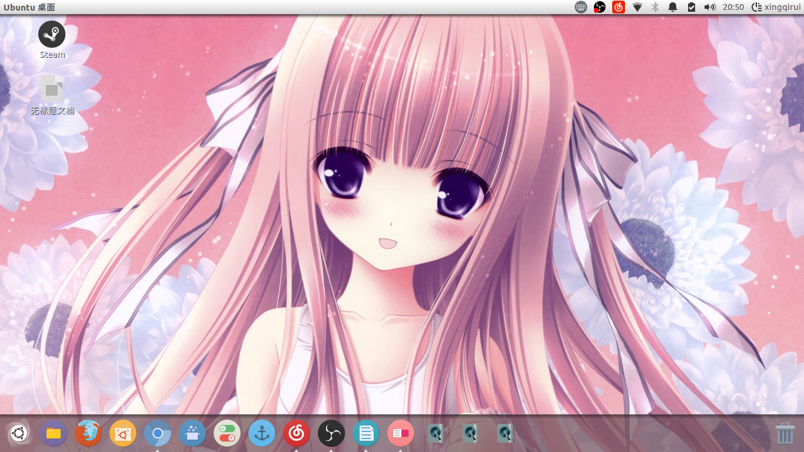The height and width of the screenshot is (452, 804).
Task: Open the blue box app in dock
Action: coord(192,434)
